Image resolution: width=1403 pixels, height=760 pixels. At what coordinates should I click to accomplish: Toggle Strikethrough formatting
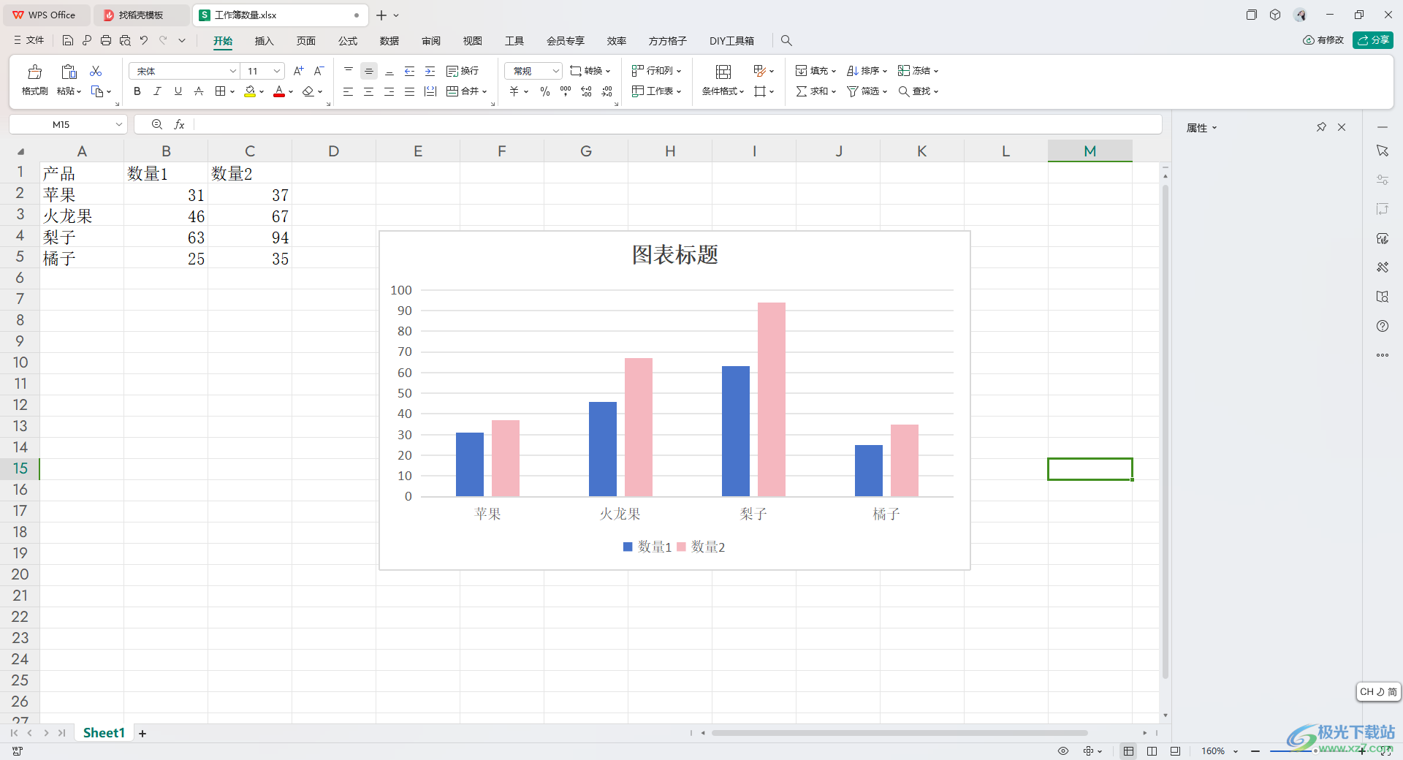tap(198, 91)
